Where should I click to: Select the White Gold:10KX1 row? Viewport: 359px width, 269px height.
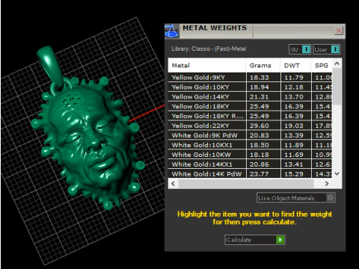(x=250, y=145)
